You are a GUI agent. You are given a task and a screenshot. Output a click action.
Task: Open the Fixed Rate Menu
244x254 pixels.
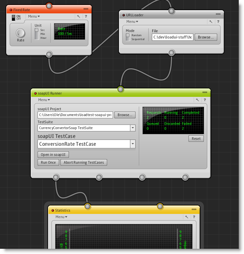coord(34,16)
